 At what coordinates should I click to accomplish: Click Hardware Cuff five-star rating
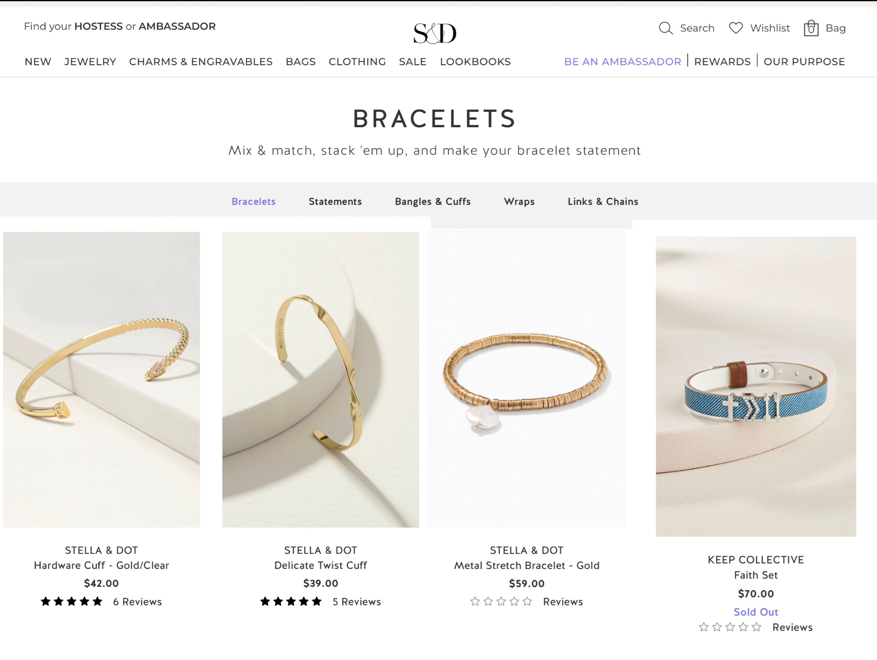72,602
